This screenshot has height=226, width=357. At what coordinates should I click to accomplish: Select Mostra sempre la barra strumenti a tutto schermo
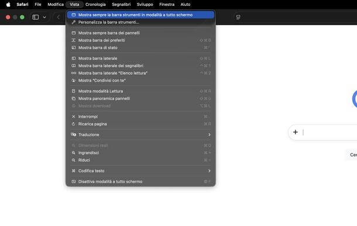(140, 15)
